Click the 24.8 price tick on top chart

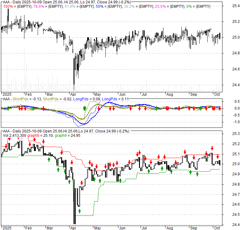(236, 53)
